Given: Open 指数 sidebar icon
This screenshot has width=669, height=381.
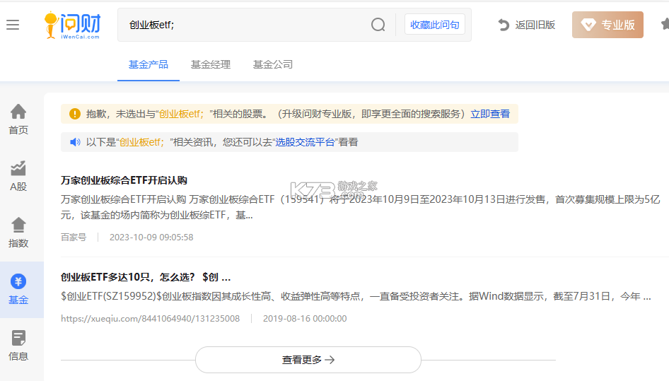Looking at the screenshot, I should 18,225.
